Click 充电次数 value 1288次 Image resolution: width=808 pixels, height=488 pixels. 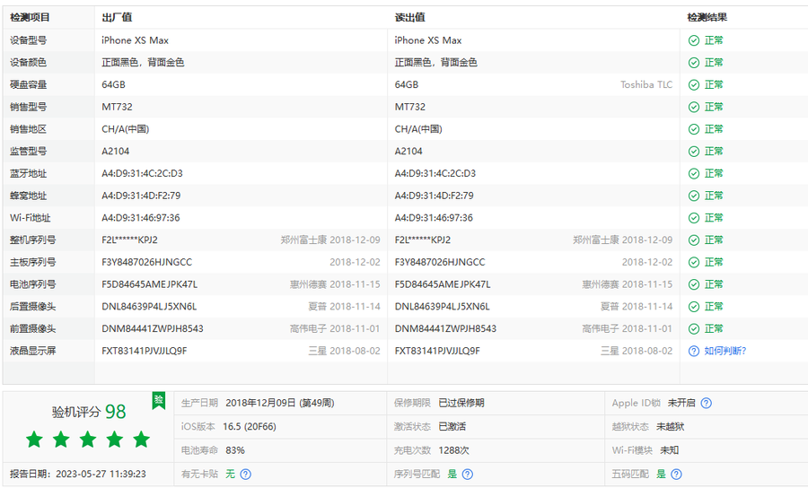tap(454, 450)
